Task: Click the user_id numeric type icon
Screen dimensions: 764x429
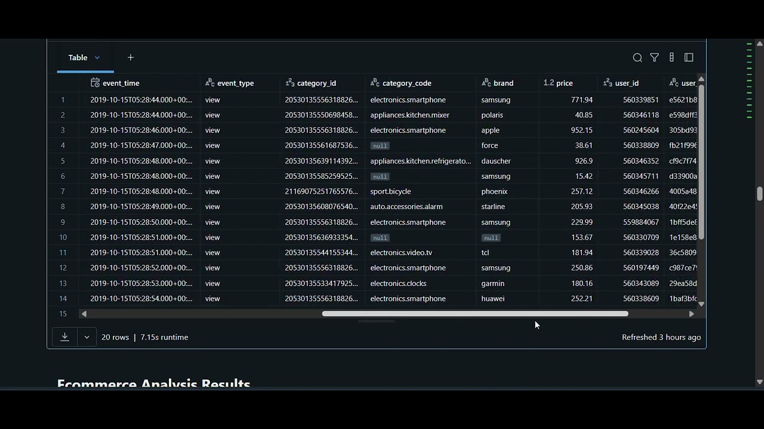Action: [x=608, y=83]
